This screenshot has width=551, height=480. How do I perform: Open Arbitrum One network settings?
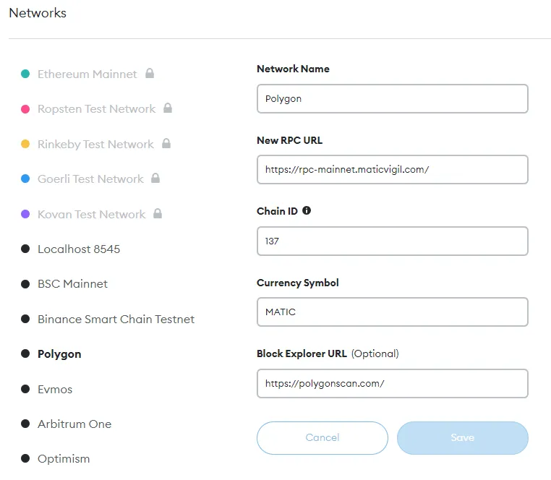point(74,424)
